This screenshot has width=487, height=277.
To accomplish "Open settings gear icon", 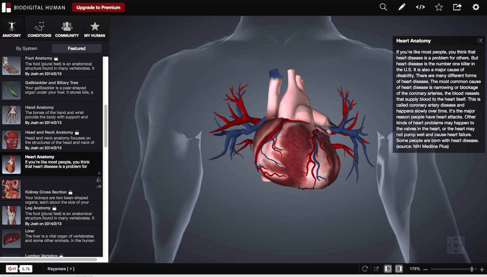I will click(476, 7).
